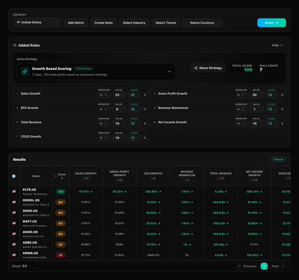The height and width of the screenshot is (280, 299).
Task: Remove the Gross Profit Growth rule
Action: [282, 95]
